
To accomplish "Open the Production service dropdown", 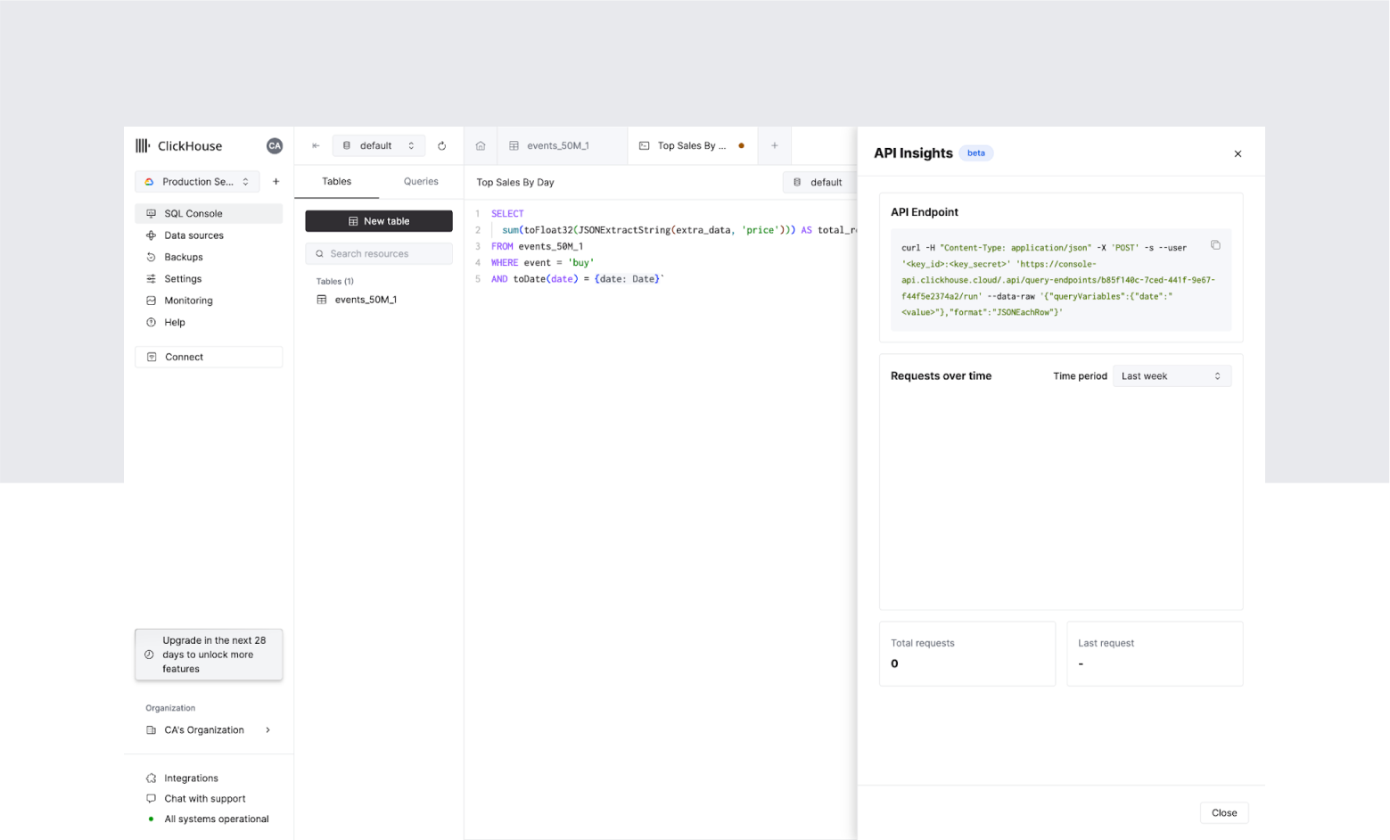I will 197,182.
